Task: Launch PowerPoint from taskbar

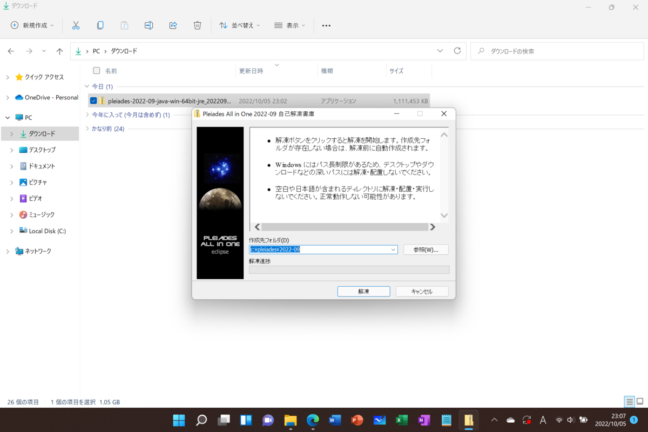Action: coord(357,420)
